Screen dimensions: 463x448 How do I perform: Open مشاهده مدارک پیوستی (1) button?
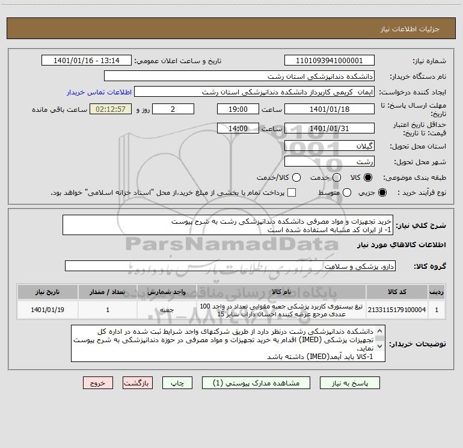[256, 383]
